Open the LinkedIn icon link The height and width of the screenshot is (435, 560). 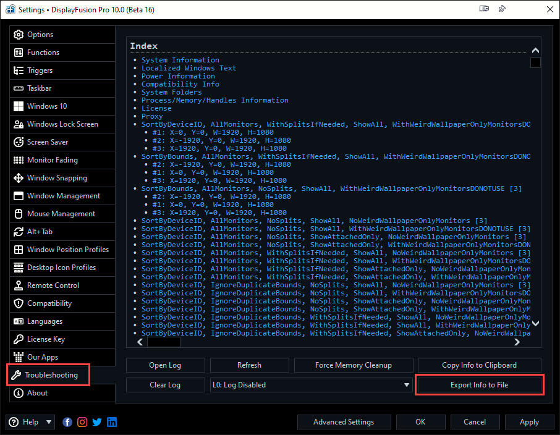coord(112,422)
